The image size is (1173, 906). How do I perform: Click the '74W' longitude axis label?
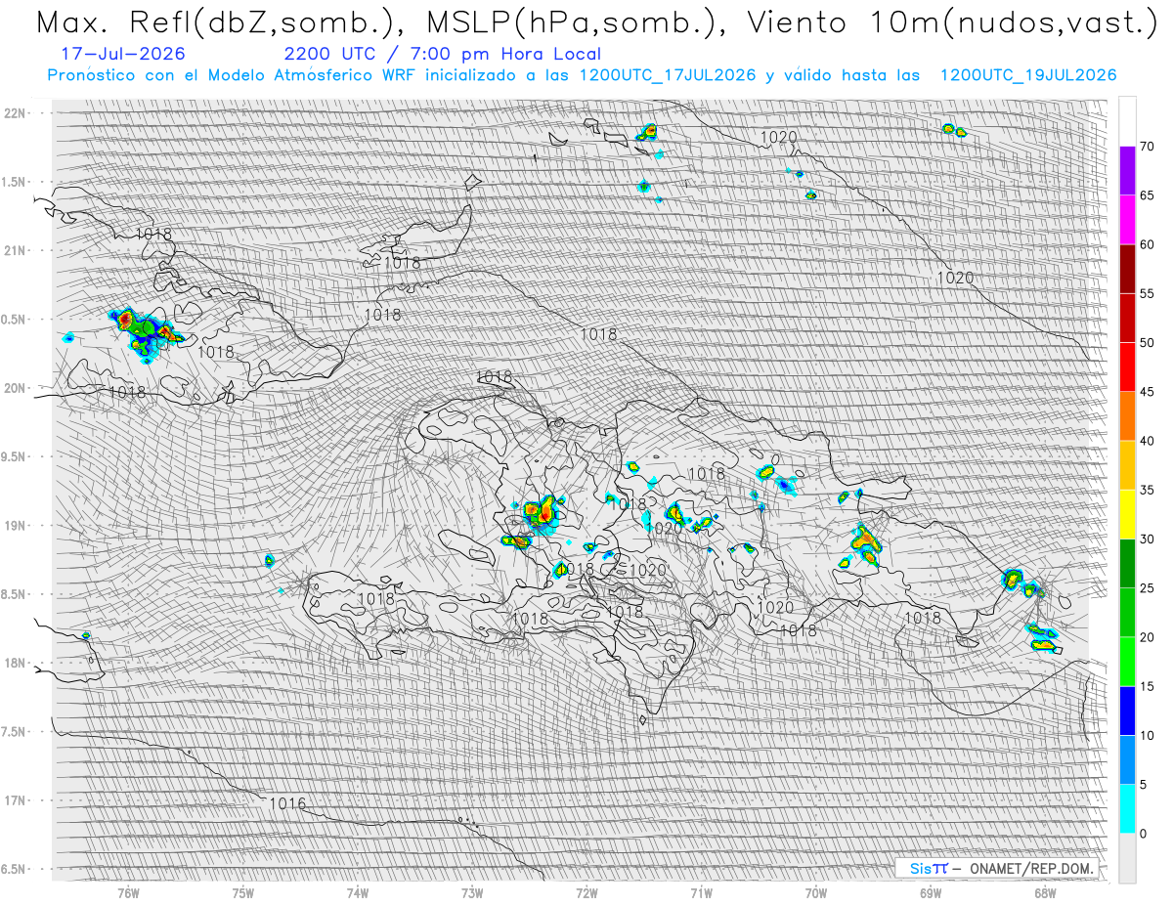[358, 892]
